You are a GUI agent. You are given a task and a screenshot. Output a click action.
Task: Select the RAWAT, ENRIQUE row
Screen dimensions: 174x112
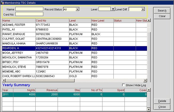pyautogui.click(x=75, y=34)
